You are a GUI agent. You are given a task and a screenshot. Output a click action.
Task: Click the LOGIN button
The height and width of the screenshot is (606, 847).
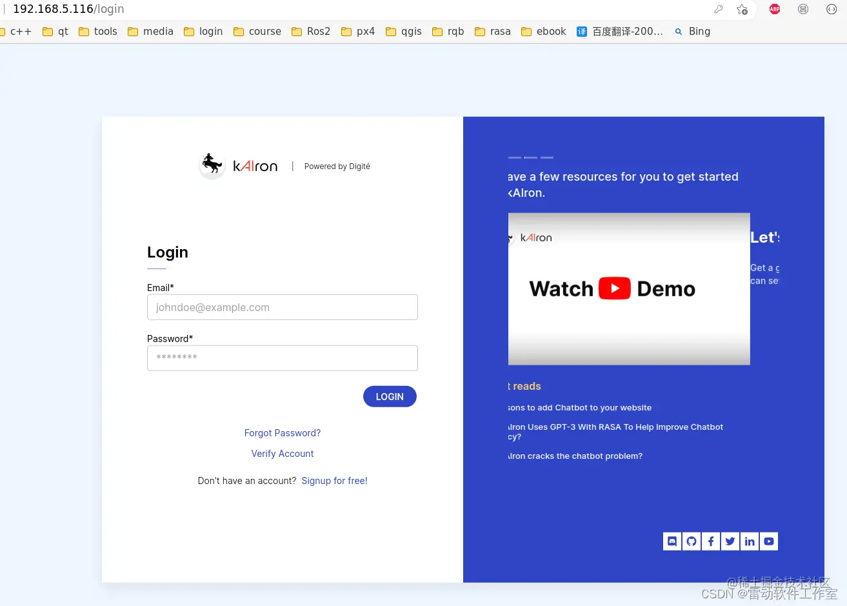[390, 396]
